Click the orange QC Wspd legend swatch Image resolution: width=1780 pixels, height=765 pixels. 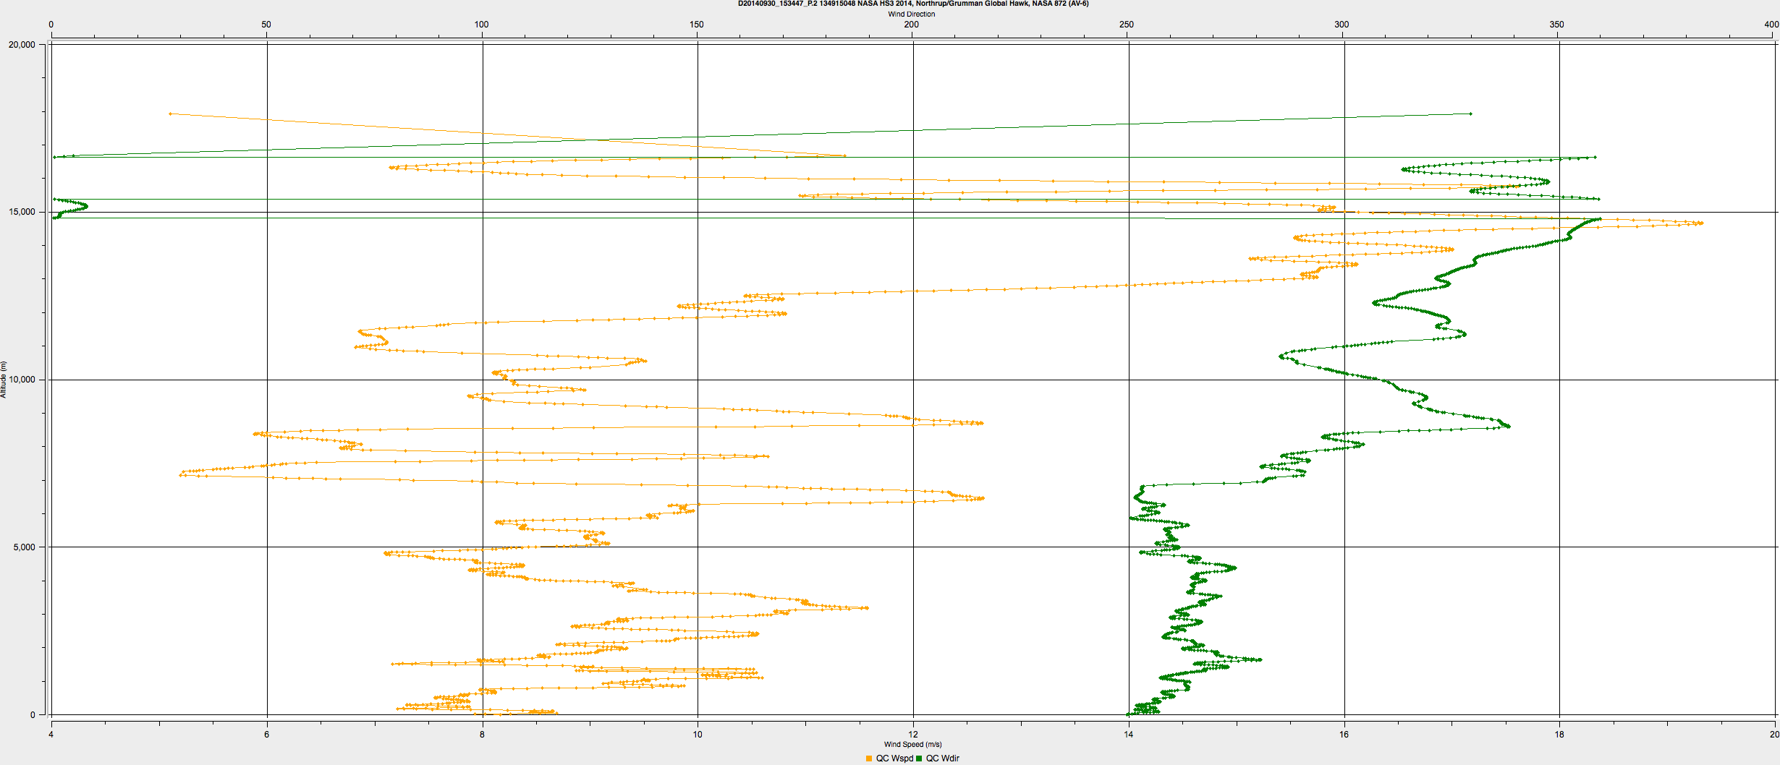tap(869, 758)
